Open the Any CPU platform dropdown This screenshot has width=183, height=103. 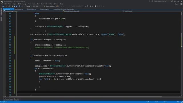coord(38,6)
